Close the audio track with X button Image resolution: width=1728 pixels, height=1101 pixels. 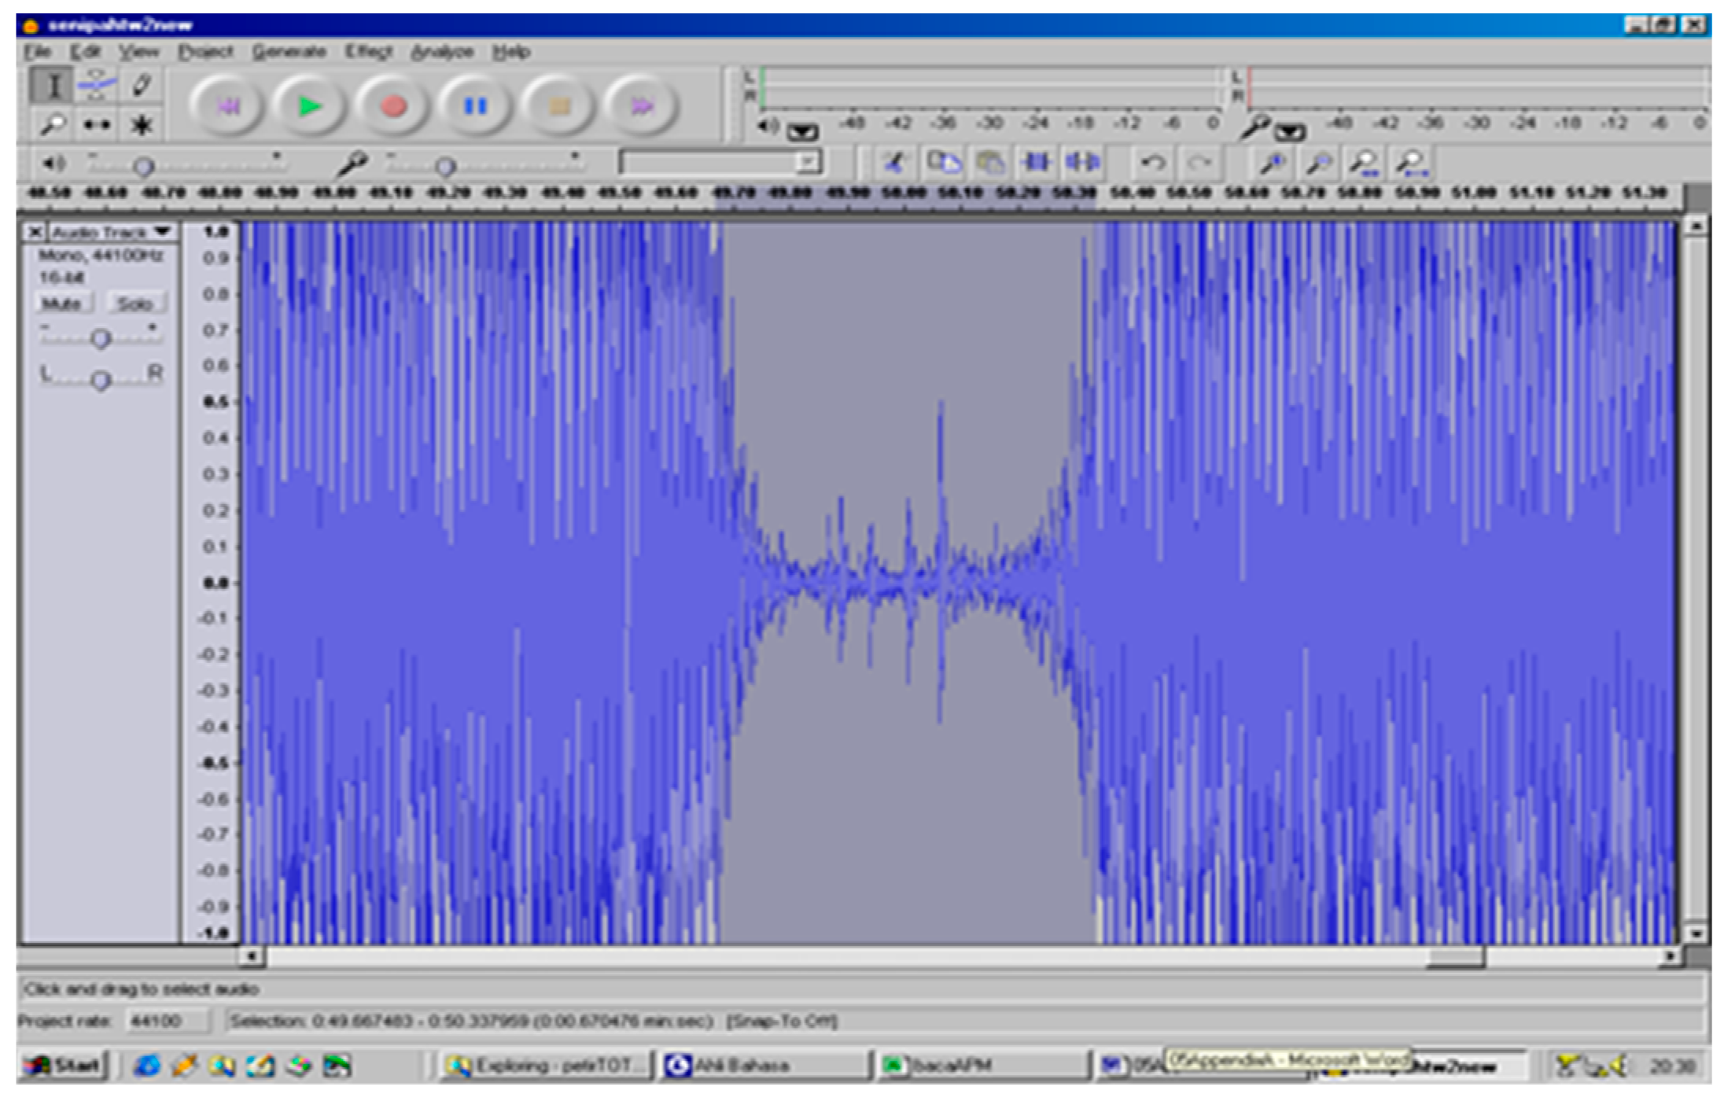[x=35, y=232]
